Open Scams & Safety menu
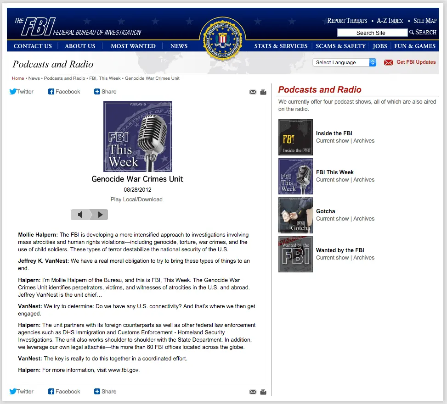 pyautogui.click(x=340, y=46)
